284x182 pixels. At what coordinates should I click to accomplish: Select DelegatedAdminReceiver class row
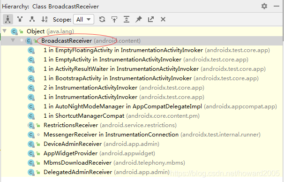(142, 172)
